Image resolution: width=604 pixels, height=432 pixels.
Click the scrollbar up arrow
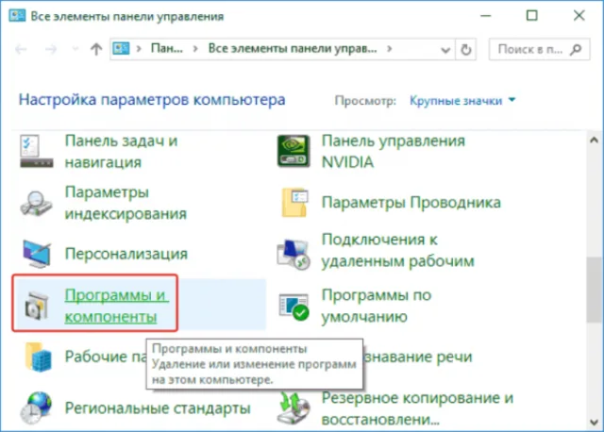pos(594,141)
